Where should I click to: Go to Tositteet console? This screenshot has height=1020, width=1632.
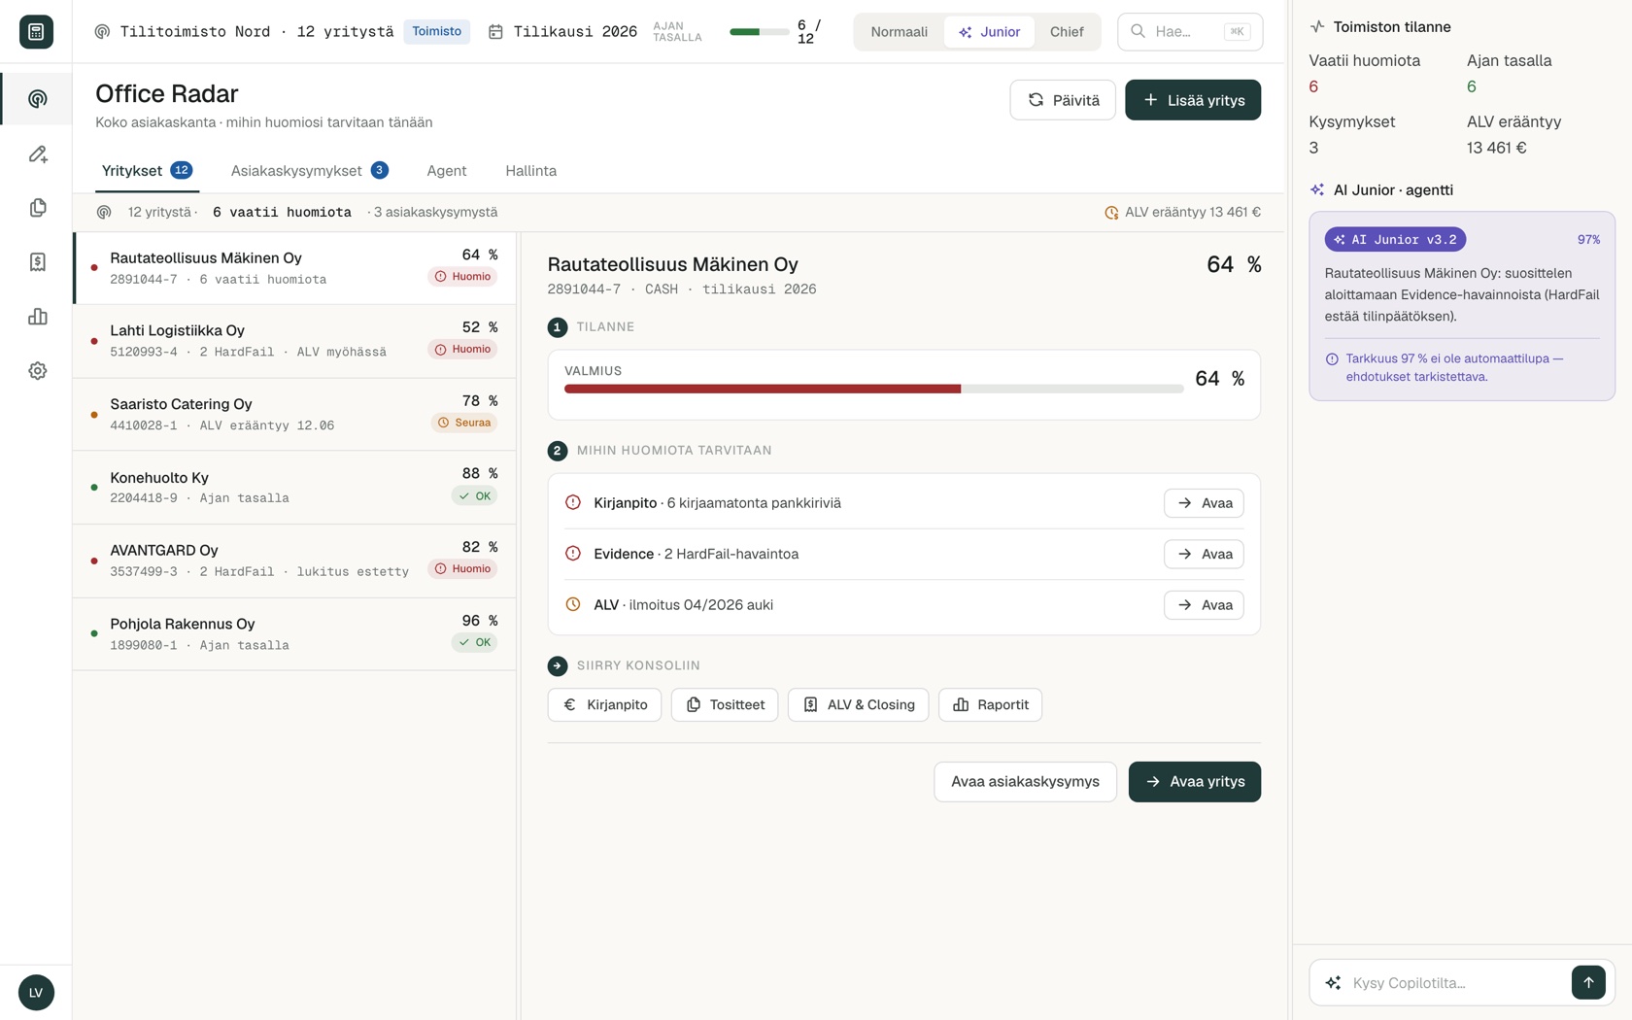click(725, 705)
